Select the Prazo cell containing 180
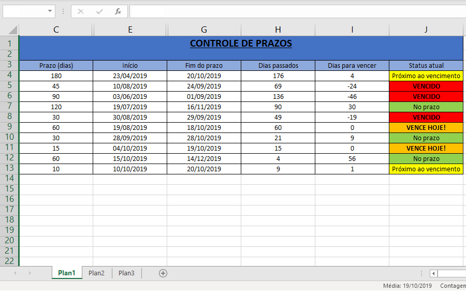Image resolution: width=466 pixels, height=295 pixels. pos(56,76)
